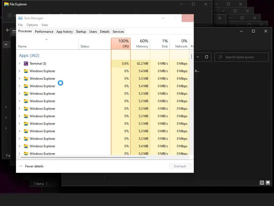
Task: Click the Task Manager title bar icon
Action: coord(20,18)
